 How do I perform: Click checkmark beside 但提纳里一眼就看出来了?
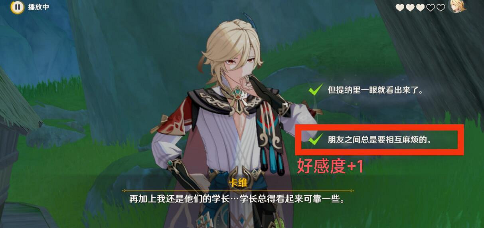point(316,89)
